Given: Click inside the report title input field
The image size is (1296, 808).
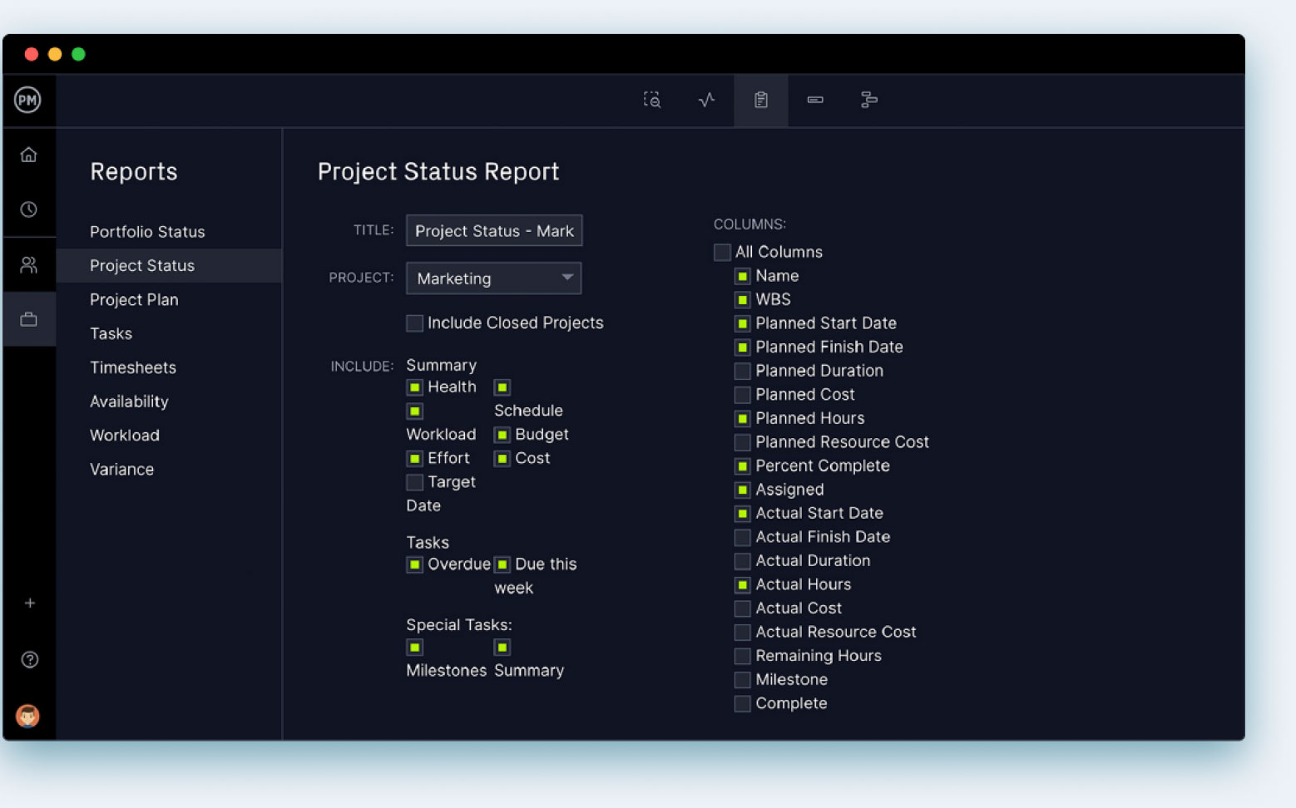Looking at the screenshot, I should (x=493, y=230).
